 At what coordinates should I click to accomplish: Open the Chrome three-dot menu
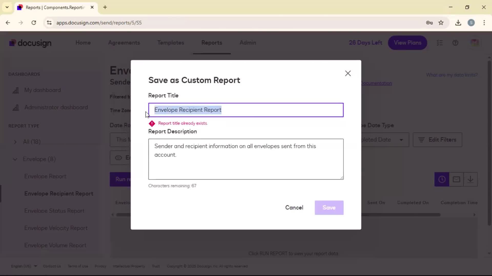(x=484, y=23)
